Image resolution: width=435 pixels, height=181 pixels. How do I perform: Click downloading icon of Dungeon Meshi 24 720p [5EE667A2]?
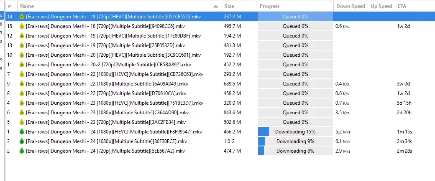22,151
